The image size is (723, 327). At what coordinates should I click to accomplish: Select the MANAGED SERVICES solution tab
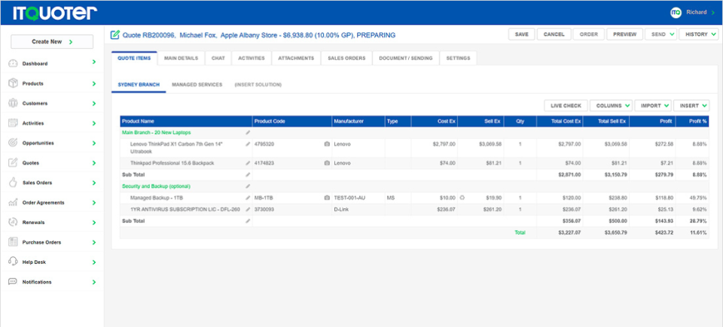[197, 85]
